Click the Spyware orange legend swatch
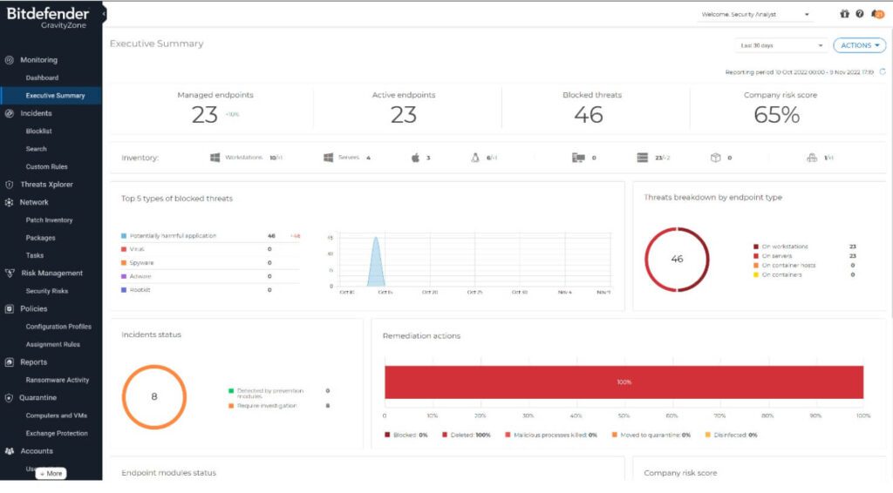The height and width of the screenshot is (493, 893). pyautogui.click(x=124, y=263)
